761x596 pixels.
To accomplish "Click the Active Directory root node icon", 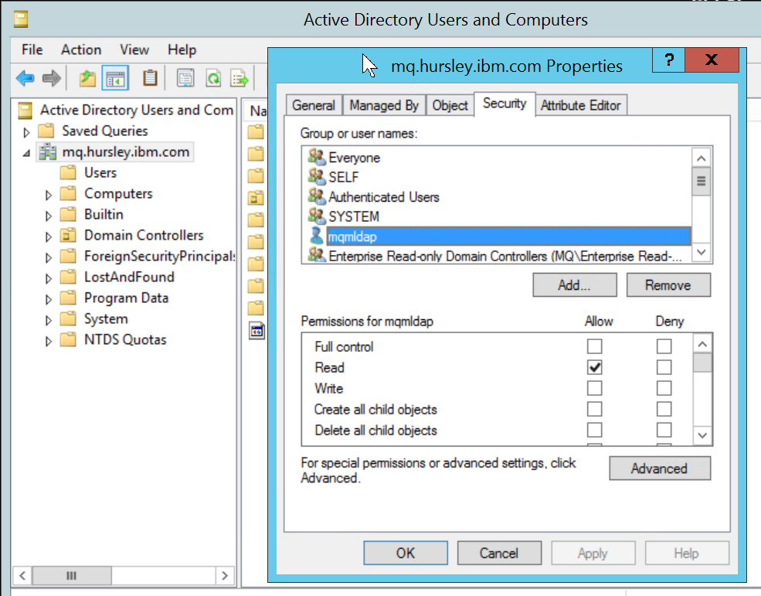I will point(25,111).
